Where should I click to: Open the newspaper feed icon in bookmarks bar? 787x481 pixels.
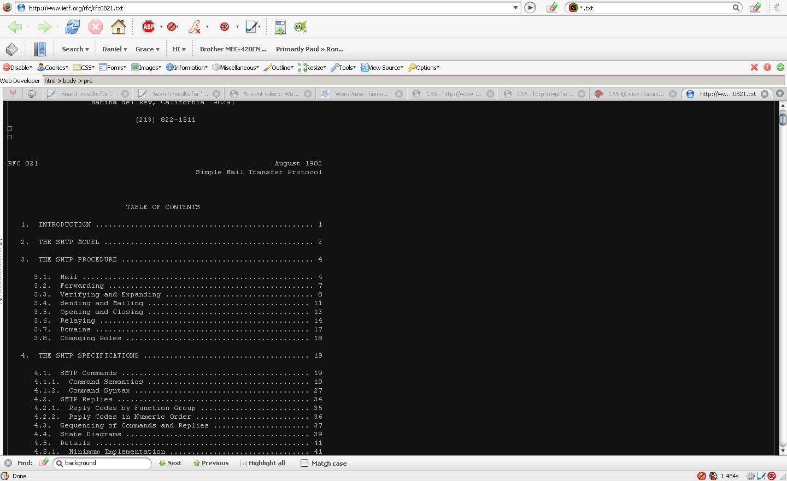point(12,49)
